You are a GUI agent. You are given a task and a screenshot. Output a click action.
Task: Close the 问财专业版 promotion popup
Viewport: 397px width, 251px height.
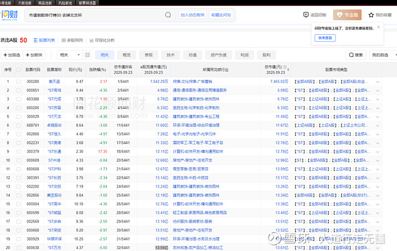[378, 27]
